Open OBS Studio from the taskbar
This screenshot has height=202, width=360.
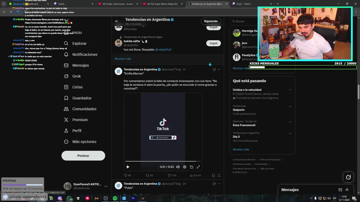coord(106,198)
